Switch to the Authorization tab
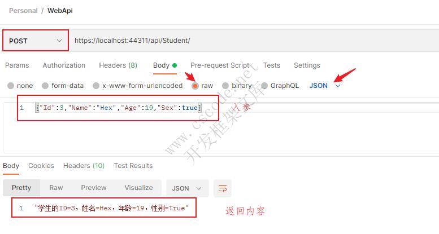Image resolution: width=439 pixels, height=234 pixels. pos(64,65)
